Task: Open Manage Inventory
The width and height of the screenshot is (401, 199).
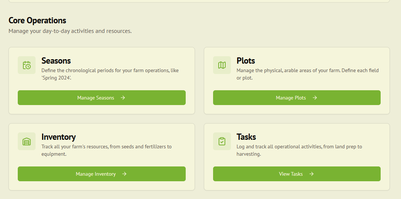Action: point(101,174)
